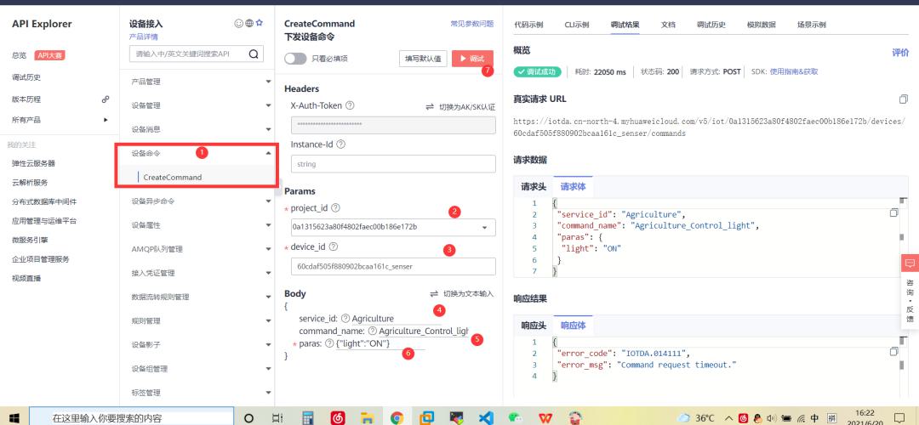Click the globe icon beside 设备接入
Viewport: 919px width, 425px height.
[x=249, y=24]
